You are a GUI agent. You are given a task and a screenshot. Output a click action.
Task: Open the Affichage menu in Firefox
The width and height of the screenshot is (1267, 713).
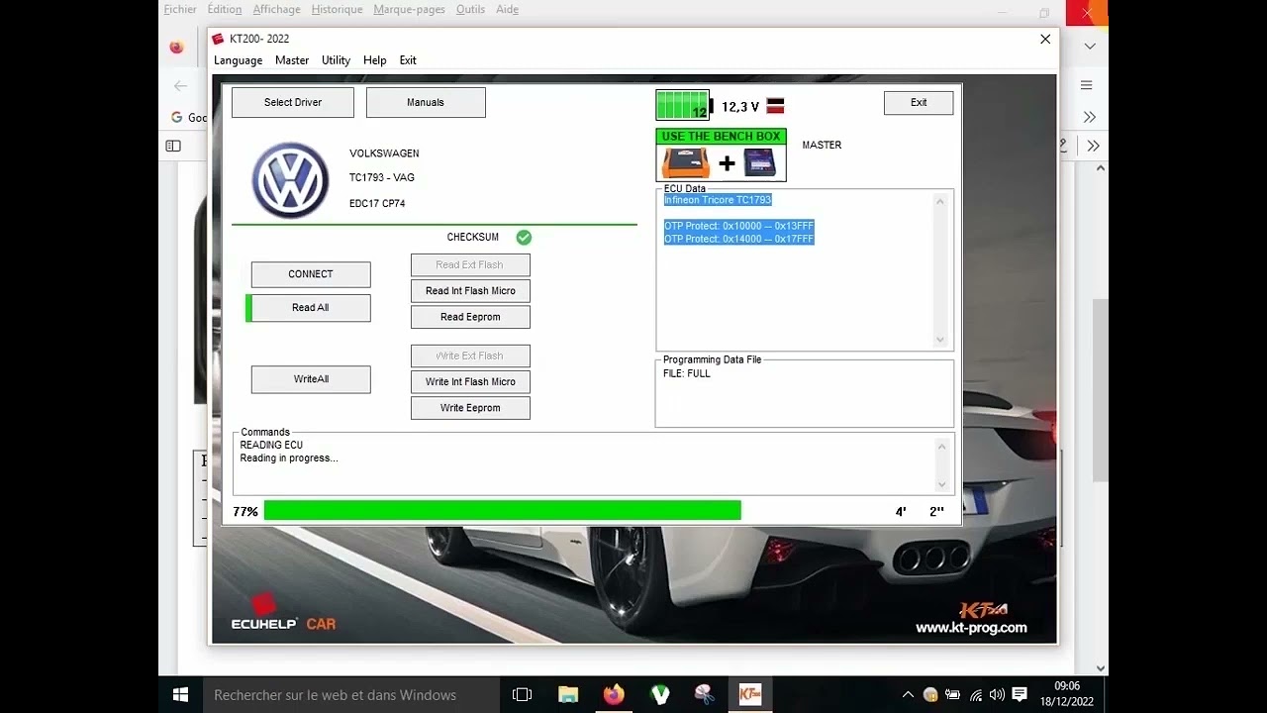tap(277, 9)
